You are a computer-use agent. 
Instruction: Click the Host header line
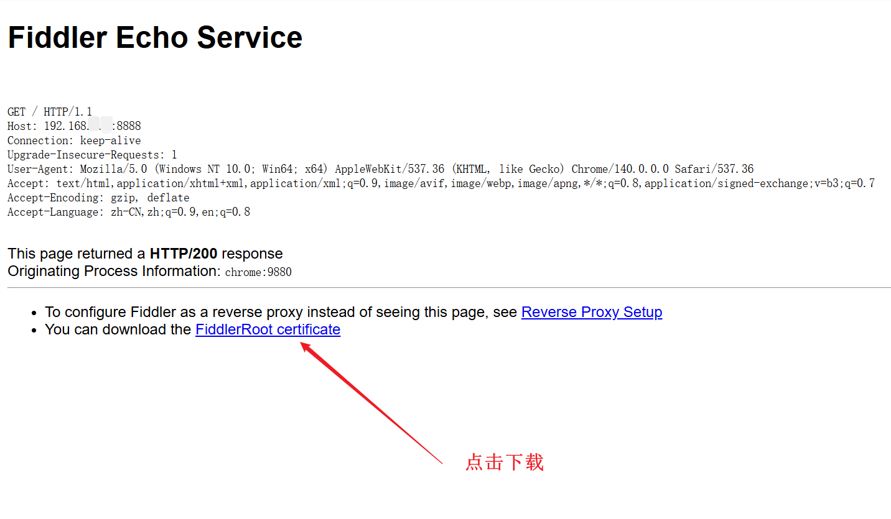(74, 126)
